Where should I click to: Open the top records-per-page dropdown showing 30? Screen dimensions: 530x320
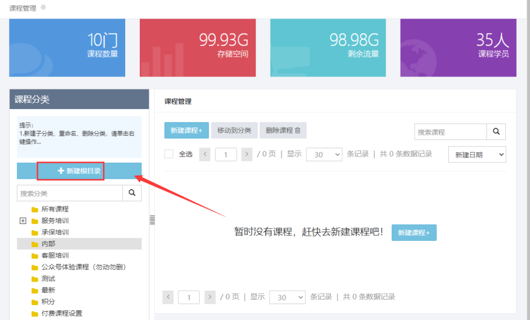point(324,155)
